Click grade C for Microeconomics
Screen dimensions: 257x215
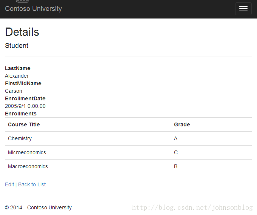[176, 152]
